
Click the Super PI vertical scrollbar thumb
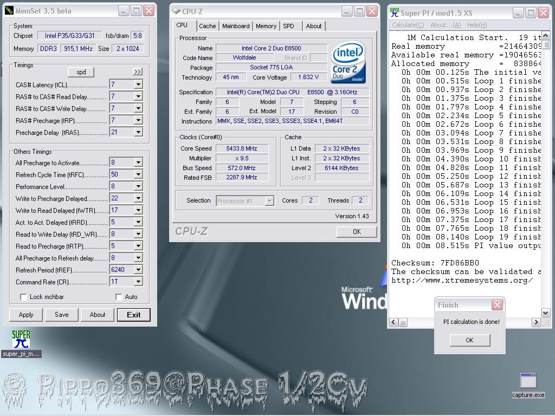(x=546, y=44)
